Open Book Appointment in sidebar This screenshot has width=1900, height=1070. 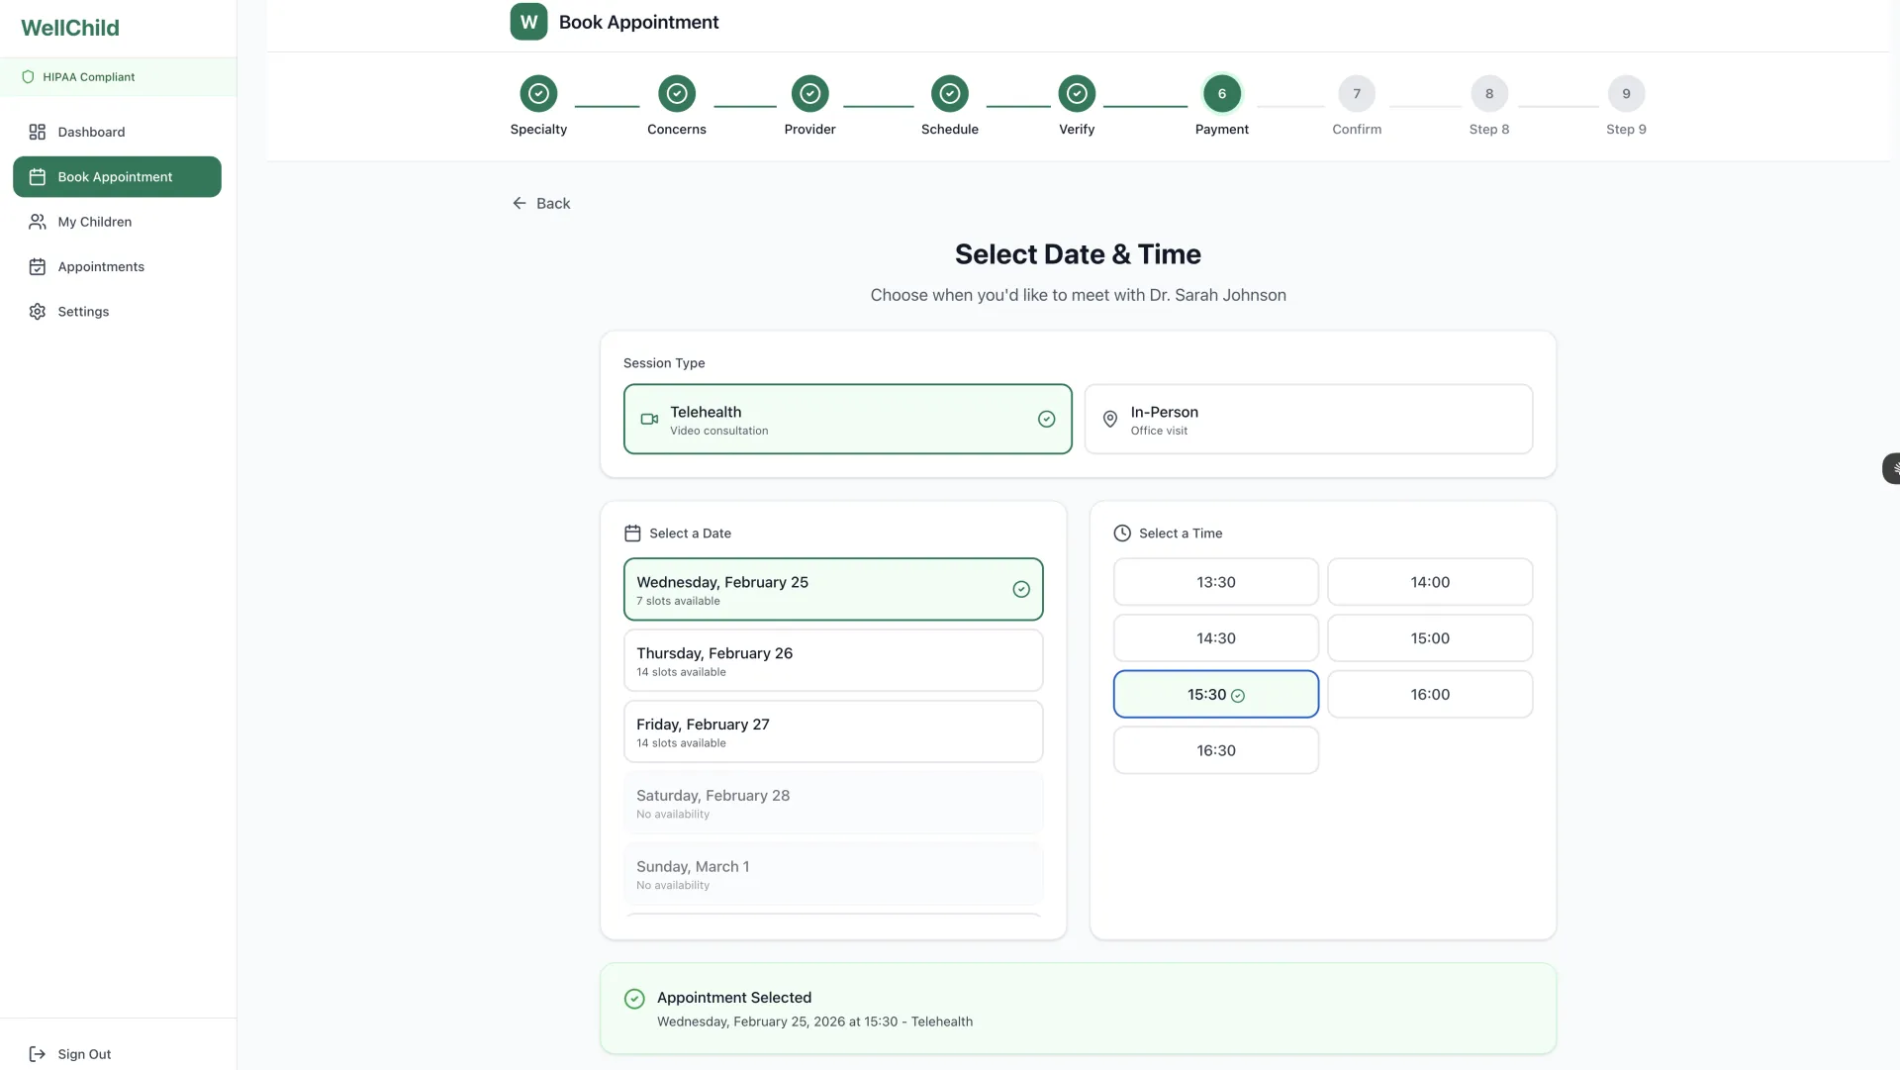pos(117,177)
